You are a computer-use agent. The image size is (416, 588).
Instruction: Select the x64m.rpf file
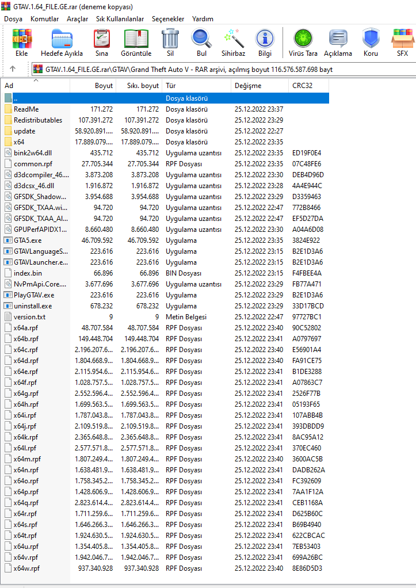point(27,459)
